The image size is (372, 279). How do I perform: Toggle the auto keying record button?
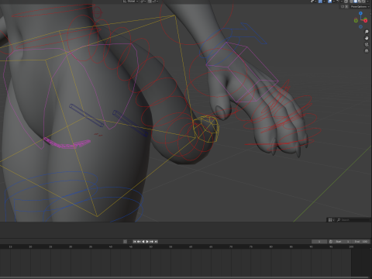tap(125, 242)
